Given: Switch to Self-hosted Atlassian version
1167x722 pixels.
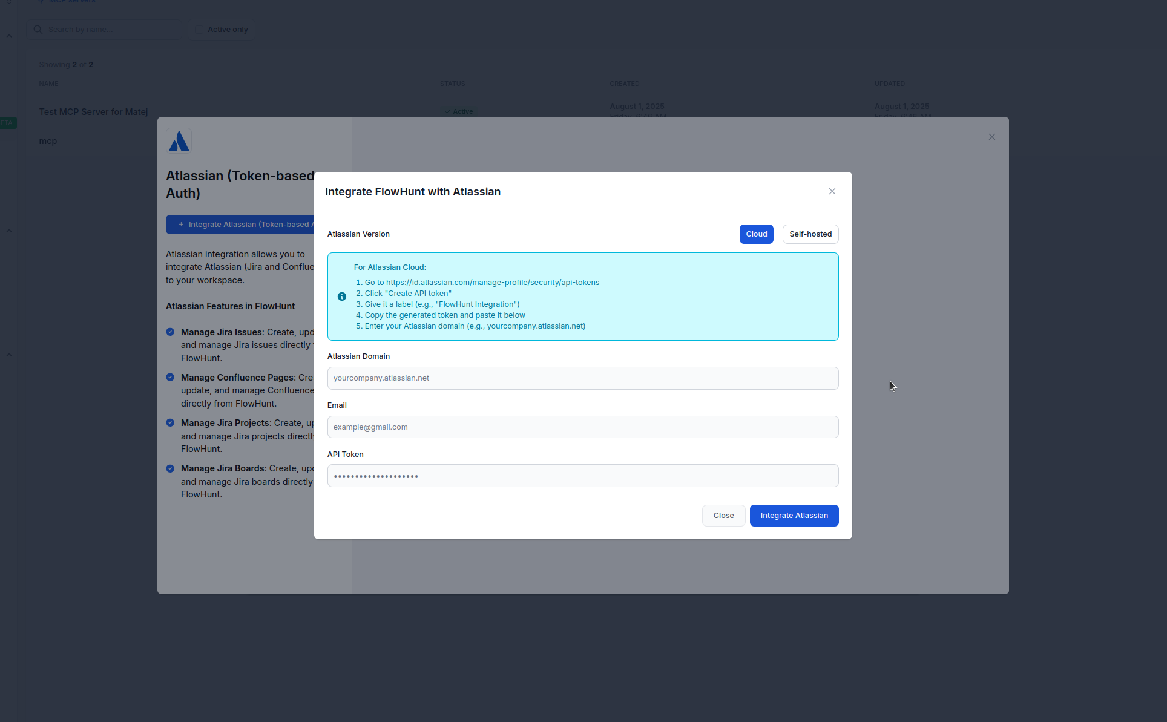Looking at the screenshot, I should click(x=810, y=234).
